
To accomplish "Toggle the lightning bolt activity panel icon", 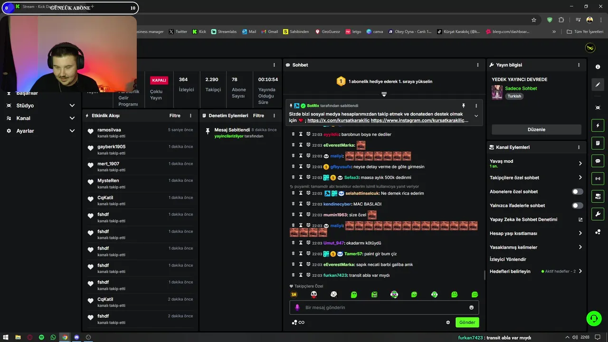I will pos(598,125).
